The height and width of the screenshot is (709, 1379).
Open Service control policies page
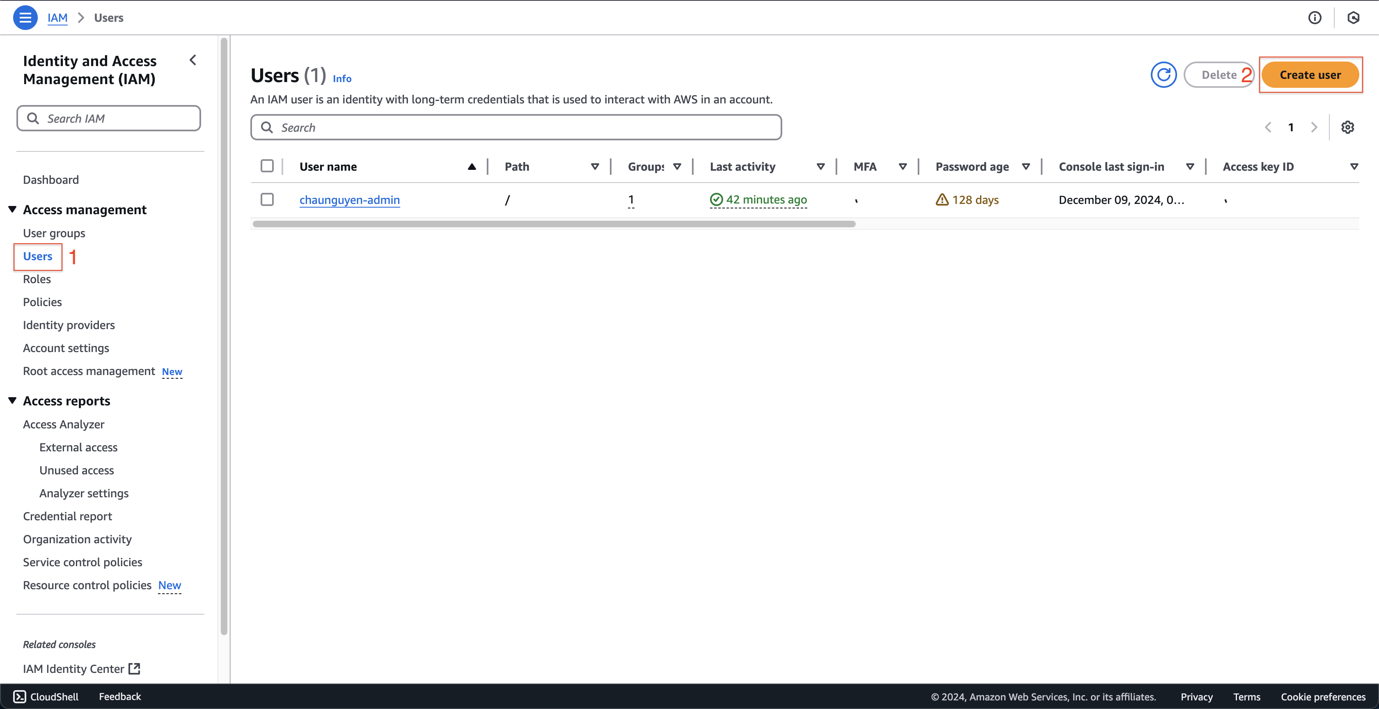pos(82,563)
